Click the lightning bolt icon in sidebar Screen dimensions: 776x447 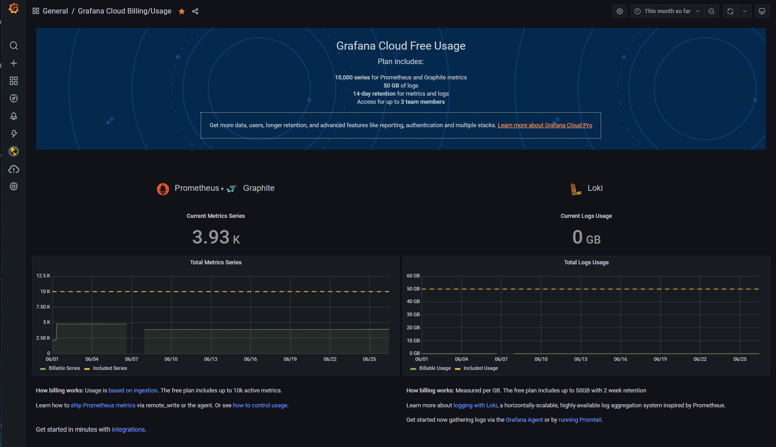pos(14,134)
